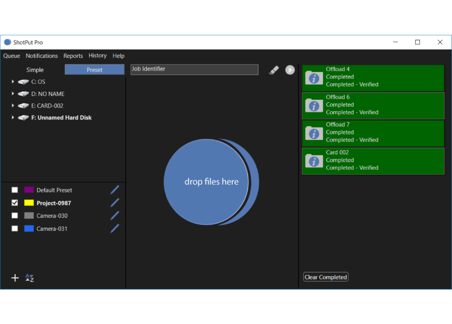Open info icon for Card 002 job

pos(314,161)
